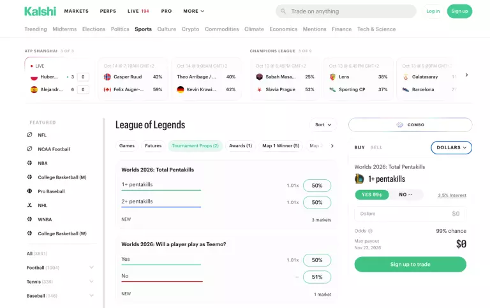Screen dimensions: 490x308
Task: Click Alejandro Spain flag icon
Action: click(34, 90)
